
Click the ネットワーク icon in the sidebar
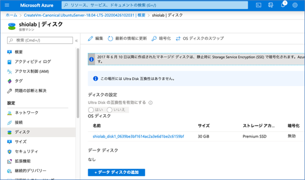pyautogui.click(x=10, y=113)
